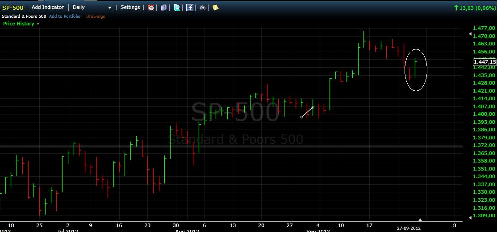Open the Settings menu
497x232 pixels.
130,7
